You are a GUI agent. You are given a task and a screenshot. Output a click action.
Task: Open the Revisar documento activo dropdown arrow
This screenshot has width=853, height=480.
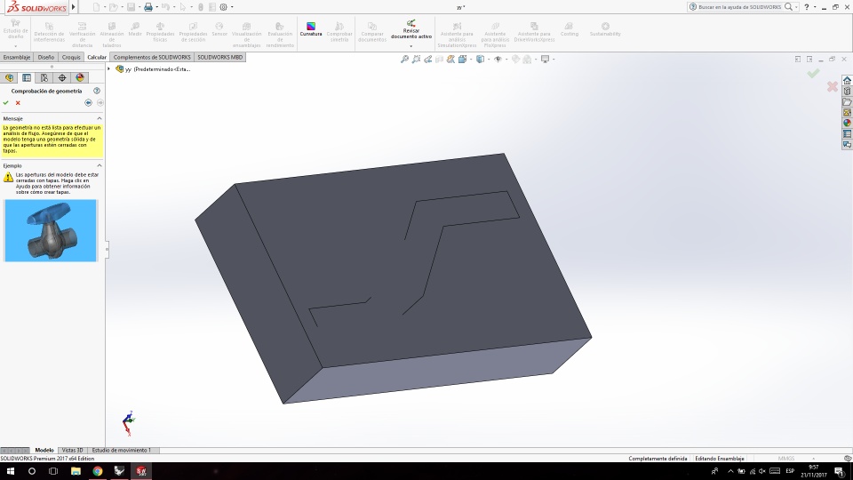pos(411,46)
